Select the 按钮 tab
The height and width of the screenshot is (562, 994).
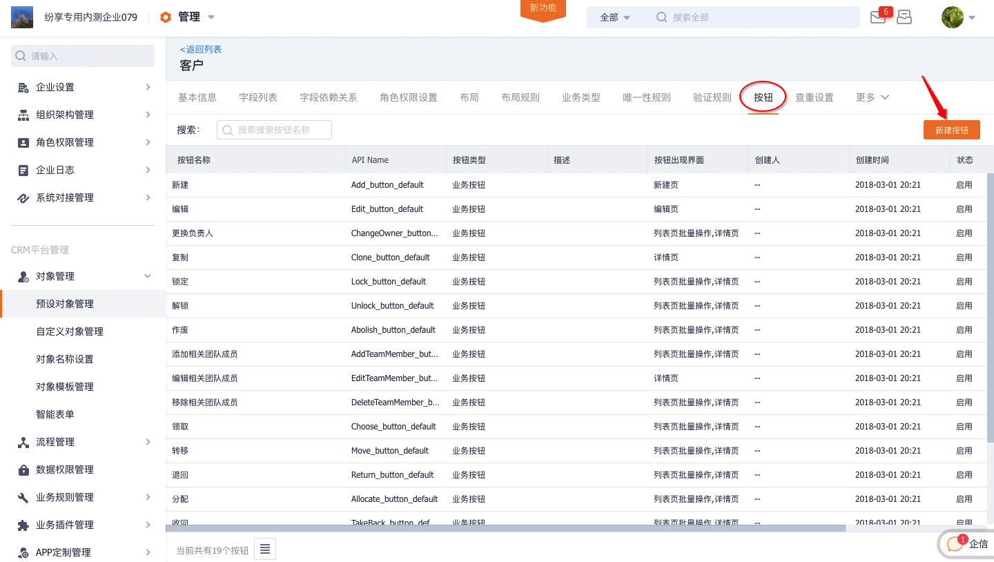pos(763,97)
